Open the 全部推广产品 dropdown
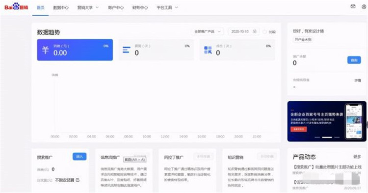The image size is (368, 193). click(x=208, y=31)
